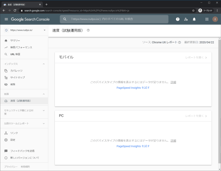Click 新しいバージョンについて
The image size is (221, 171).
(24, 158)
